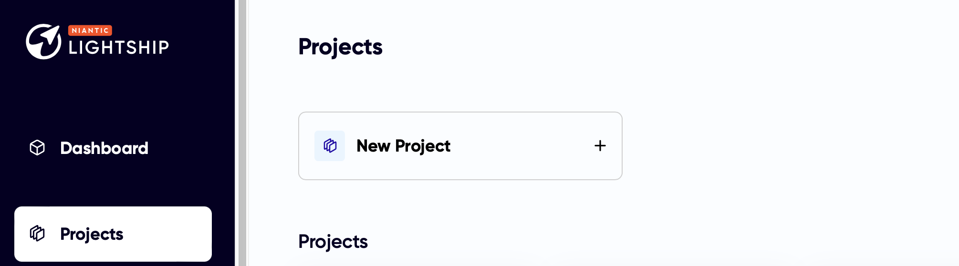Click the sidebar's vertical scrollbar track

coord(242,133)
